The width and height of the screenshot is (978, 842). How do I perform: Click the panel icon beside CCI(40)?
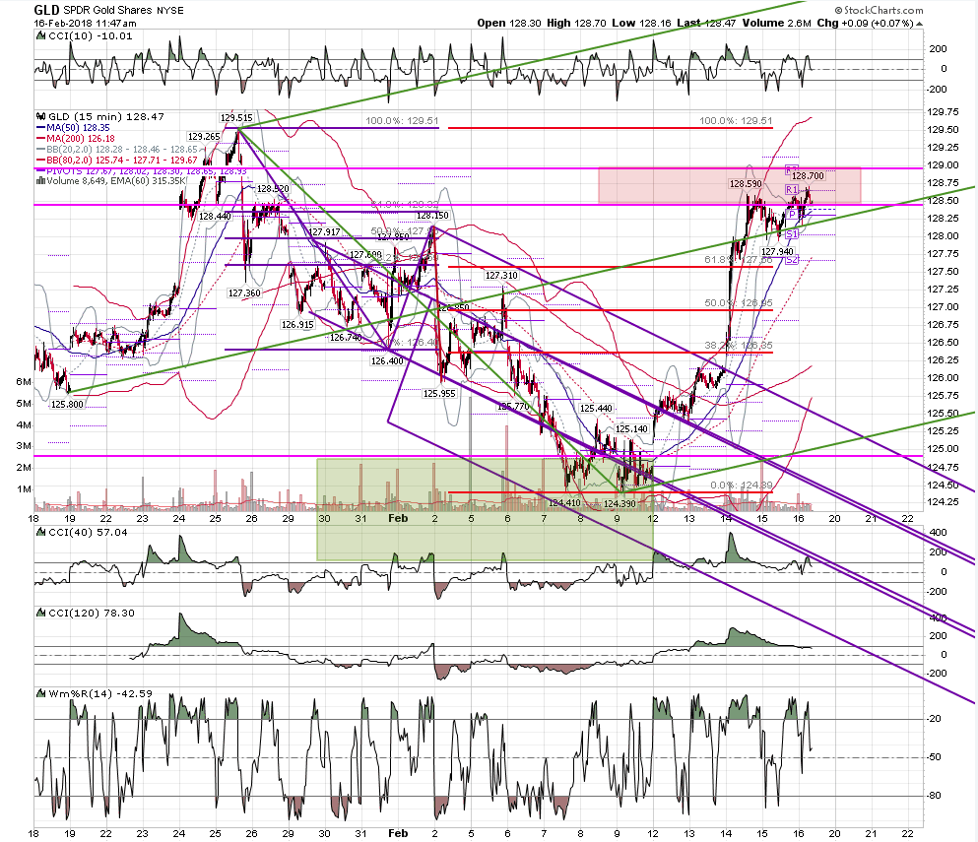click(x=41, y=533)
